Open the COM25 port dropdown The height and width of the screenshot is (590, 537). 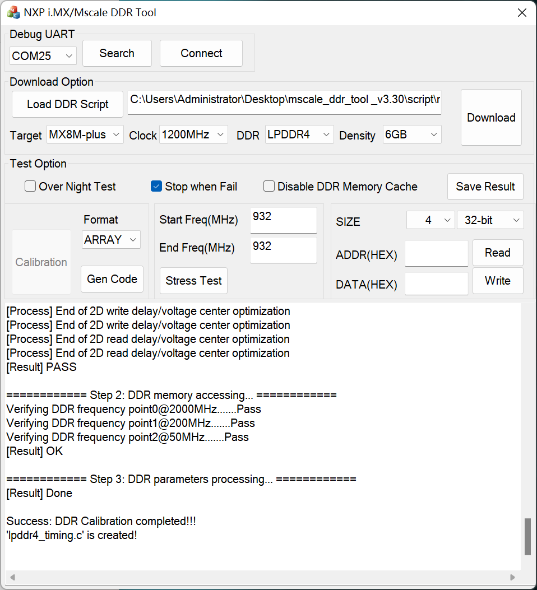tap(43, 55)
